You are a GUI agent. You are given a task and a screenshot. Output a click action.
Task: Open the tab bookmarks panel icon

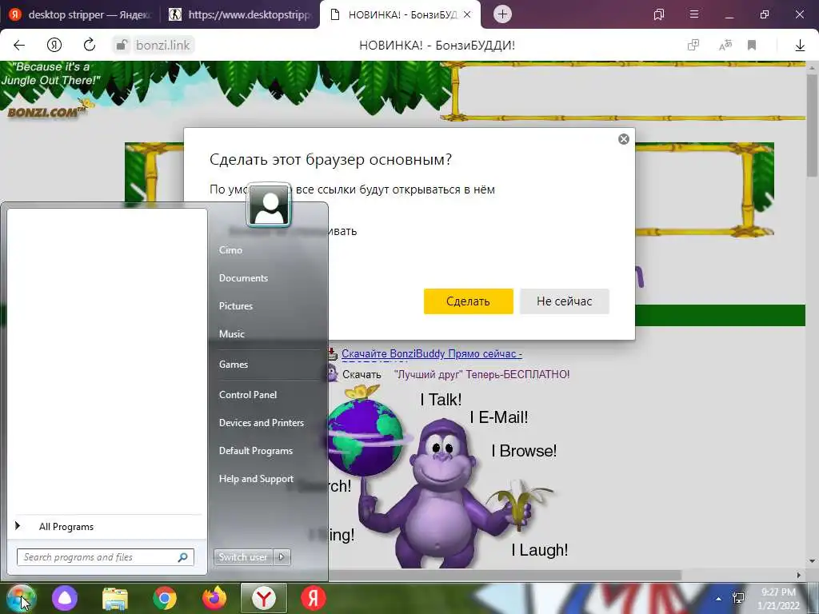pyautogui.click(x=659, y=14)
